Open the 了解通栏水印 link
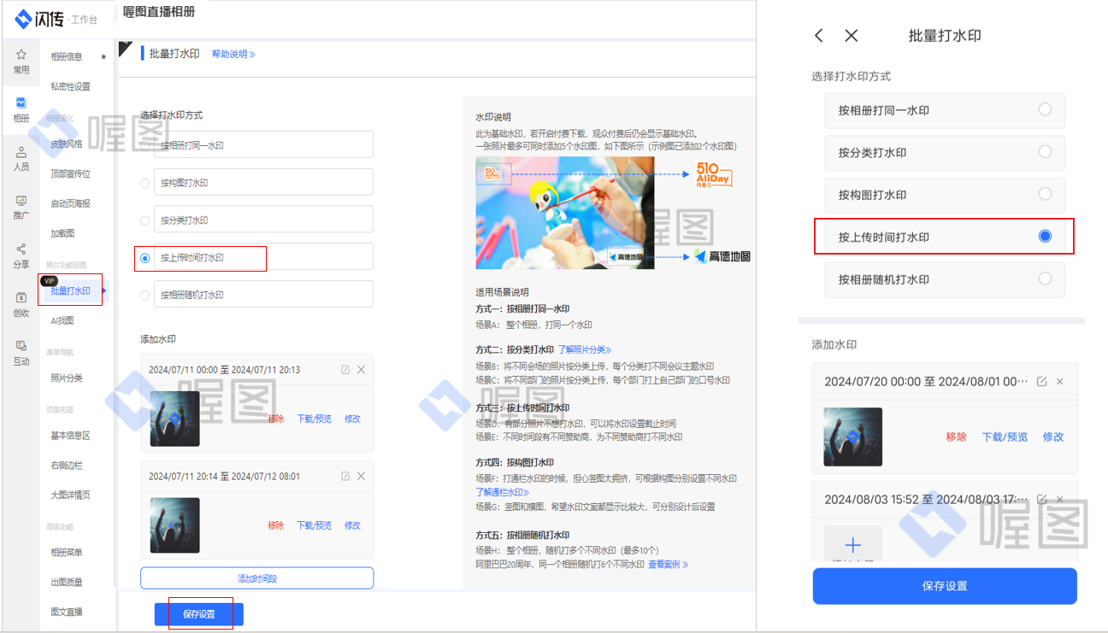This screenshot has height=633, width=1108. (x=503, y=492)
